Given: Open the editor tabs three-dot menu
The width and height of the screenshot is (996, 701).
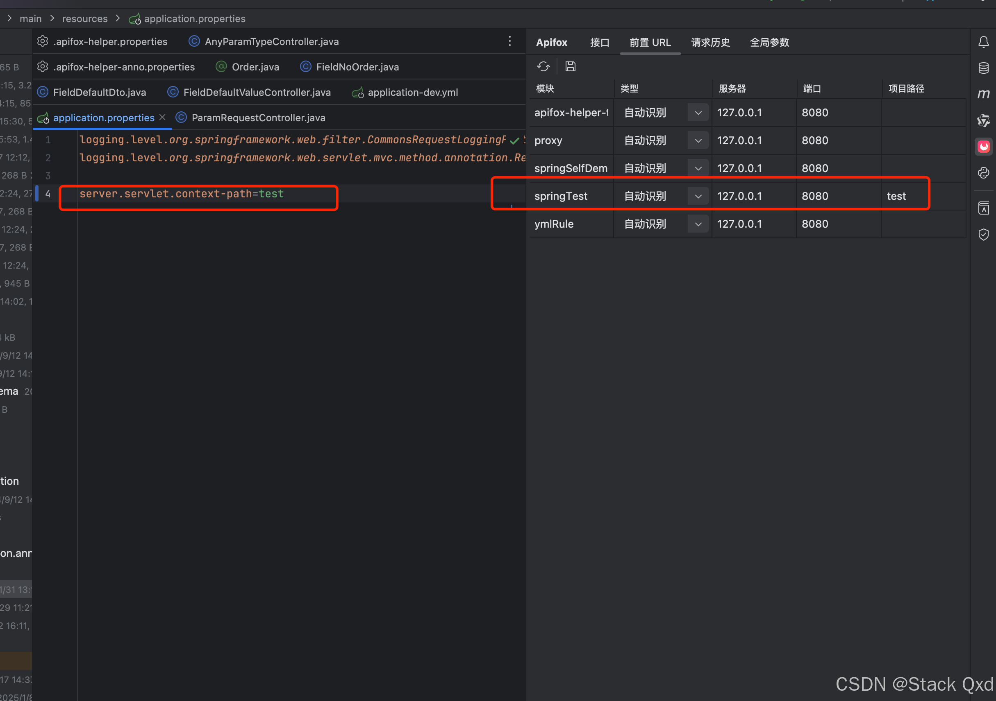Looking at the screenshot, I should click(x=510, y=41).
